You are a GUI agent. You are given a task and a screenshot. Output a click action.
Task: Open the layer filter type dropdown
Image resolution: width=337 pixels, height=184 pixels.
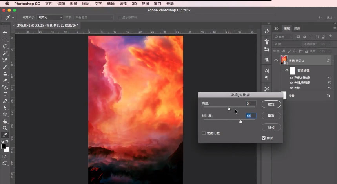[x=283, y=37]
